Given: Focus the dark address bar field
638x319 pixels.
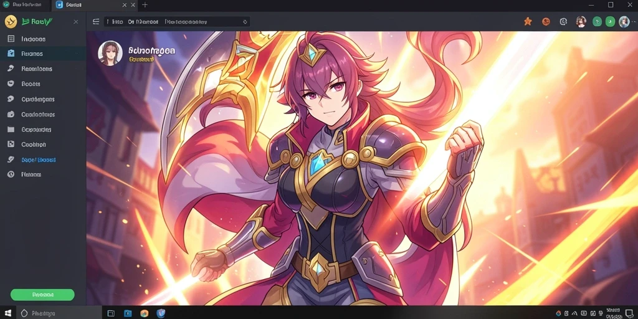Looking at the screenshot, I should tap(177, 22).
